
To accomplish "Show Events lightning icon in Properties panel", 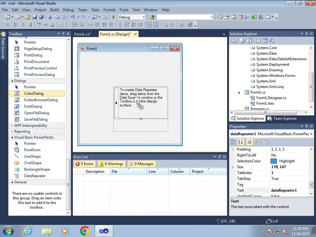I will coord(256,142).
